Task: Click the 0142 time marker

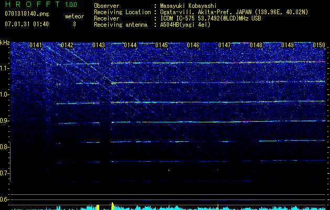Action: 67,45
